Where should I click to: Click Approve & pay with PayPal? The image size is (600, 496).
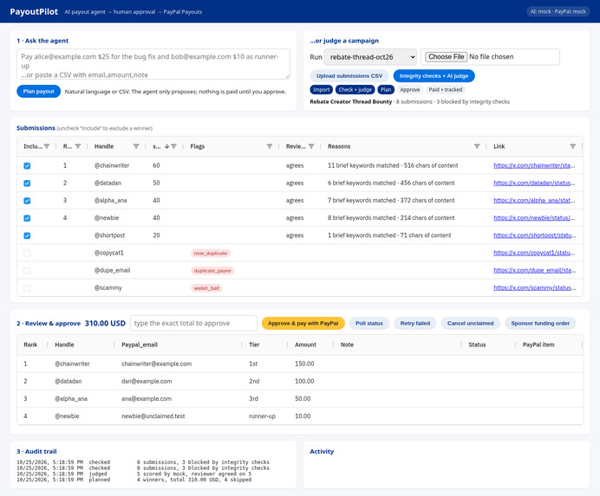[x=303, y=323]
